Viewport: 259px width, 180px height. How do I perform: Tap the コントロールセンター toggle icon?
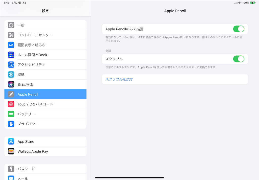[11, 35]
